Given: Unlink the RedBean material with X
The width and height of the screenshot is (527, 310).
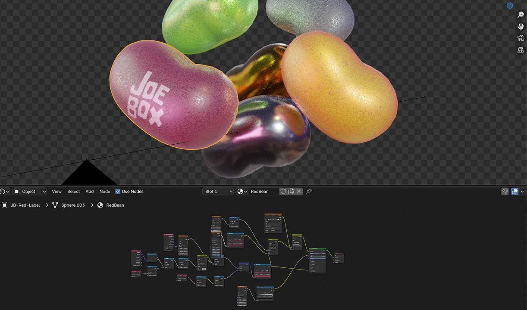Looking at the screenshot, I should point(299,192).
